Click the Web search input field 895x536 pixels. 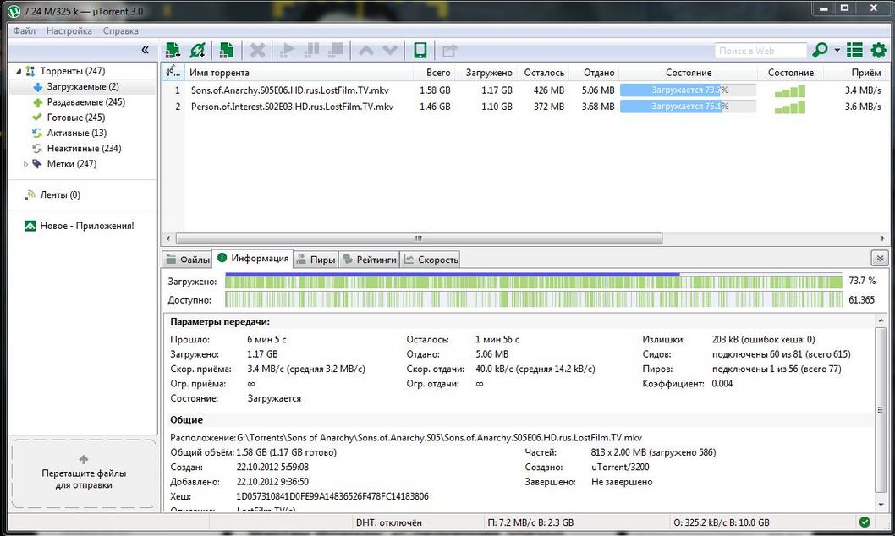pos(760,51)
